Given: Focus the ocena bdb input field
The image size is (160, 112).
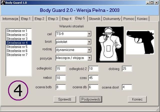Looking at the screenshot, I should click(61, 87).
